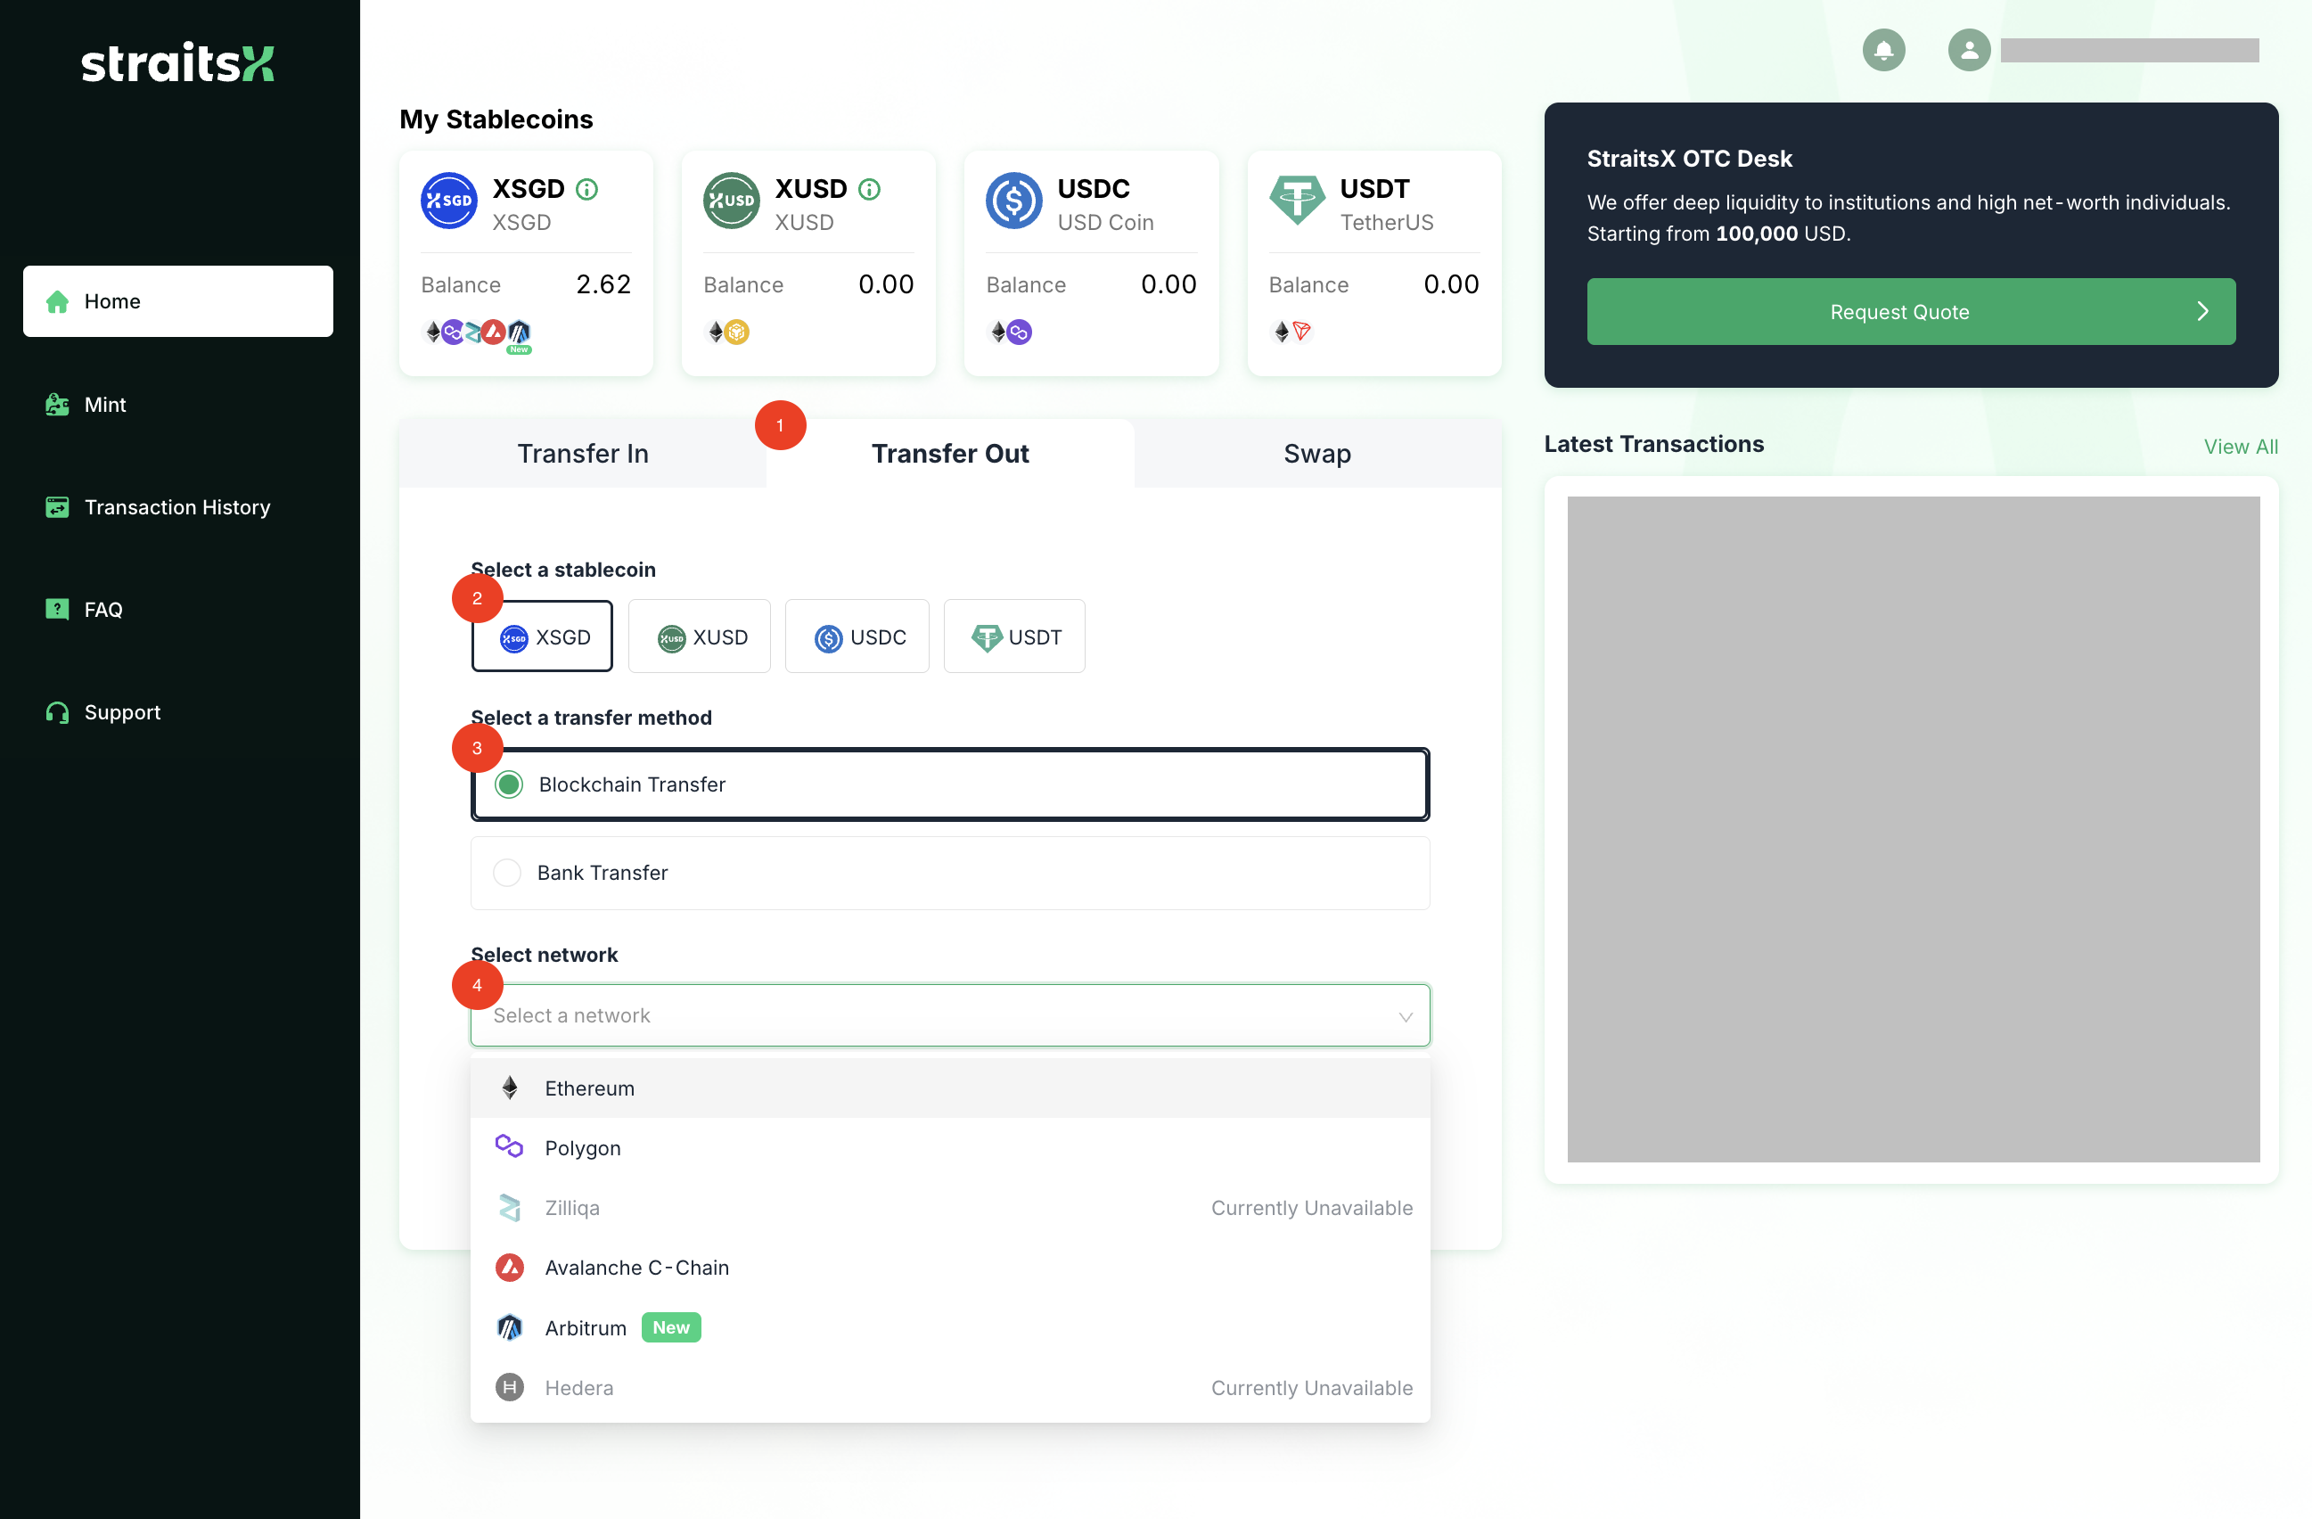Click the Transaction History sidebar icon
This screenshot has width=2312, height=1519.
57,507
